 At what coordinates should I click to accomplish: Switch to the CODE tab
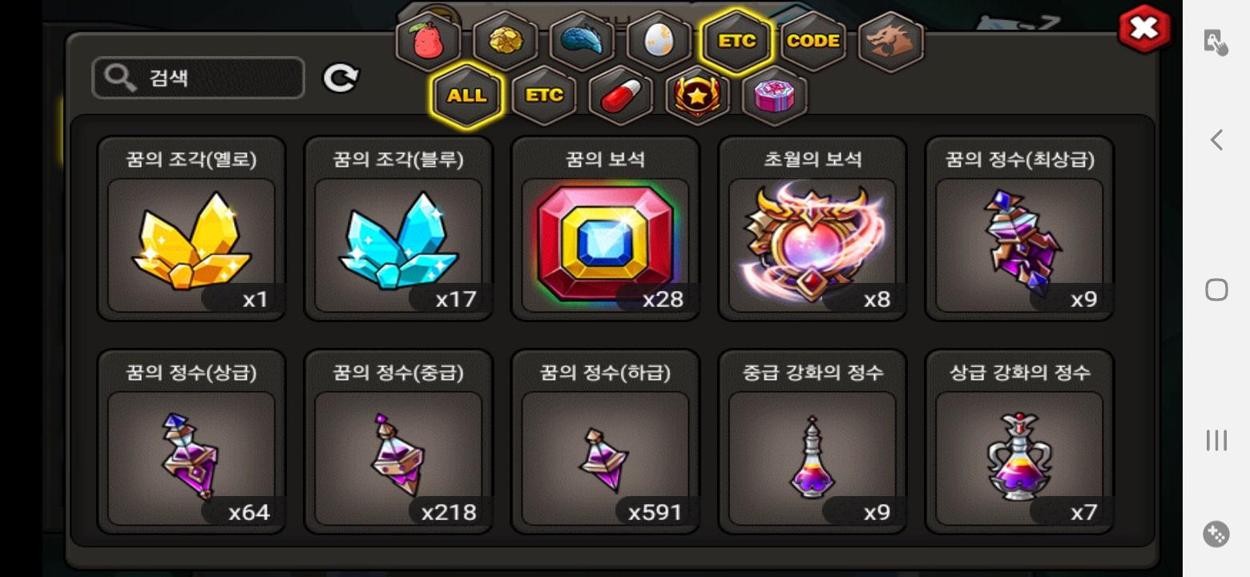pos(813,41)
